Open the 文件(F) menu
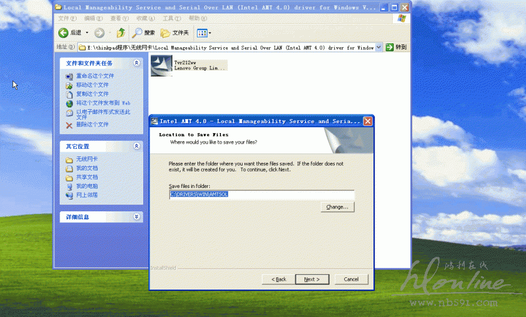Viewport: 526px width, 317px height. click(67, 19)
